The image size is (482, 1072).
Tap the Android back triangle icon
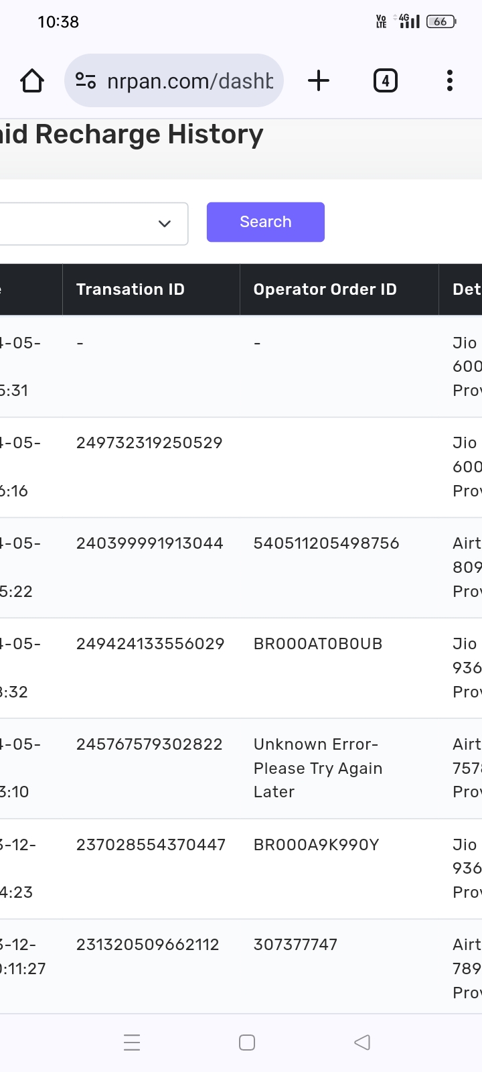362,1043
